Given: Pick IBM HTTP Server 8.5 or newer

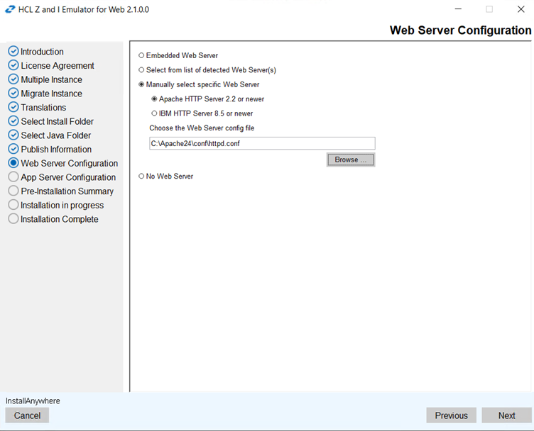Looking at the screenshot, I should point(154,113).
